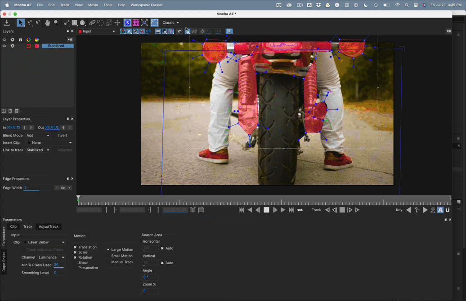
Task: Toggle Translation motion checkbox
Action: (x=75, y=247)
